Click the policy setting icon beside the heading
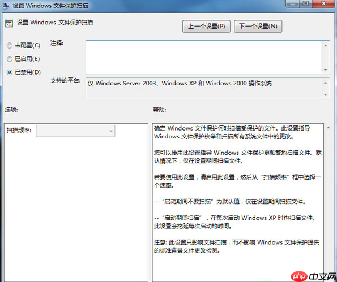 click(9, 24)
